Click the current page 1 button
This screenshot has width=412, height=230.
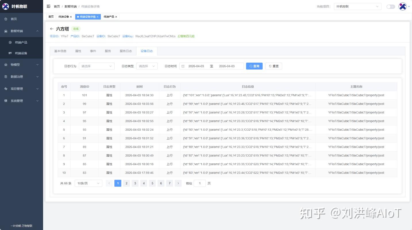pos(118,183)
